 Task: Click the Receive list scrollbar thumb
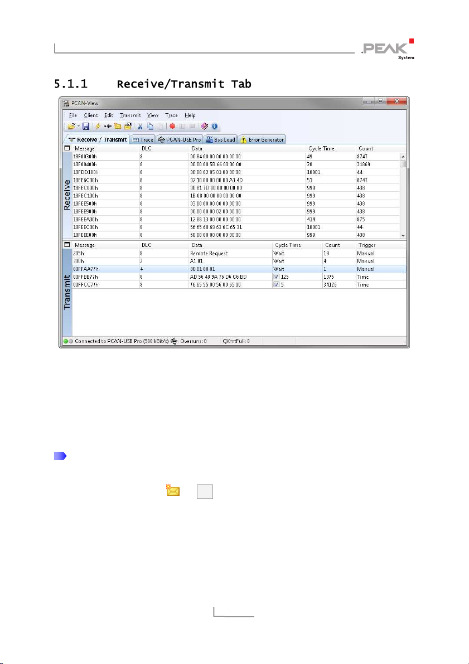click(403, 164)
